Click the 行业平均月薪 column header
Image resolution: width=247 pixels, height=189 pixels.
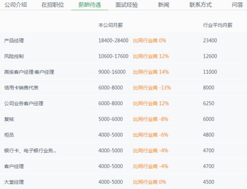218,25
